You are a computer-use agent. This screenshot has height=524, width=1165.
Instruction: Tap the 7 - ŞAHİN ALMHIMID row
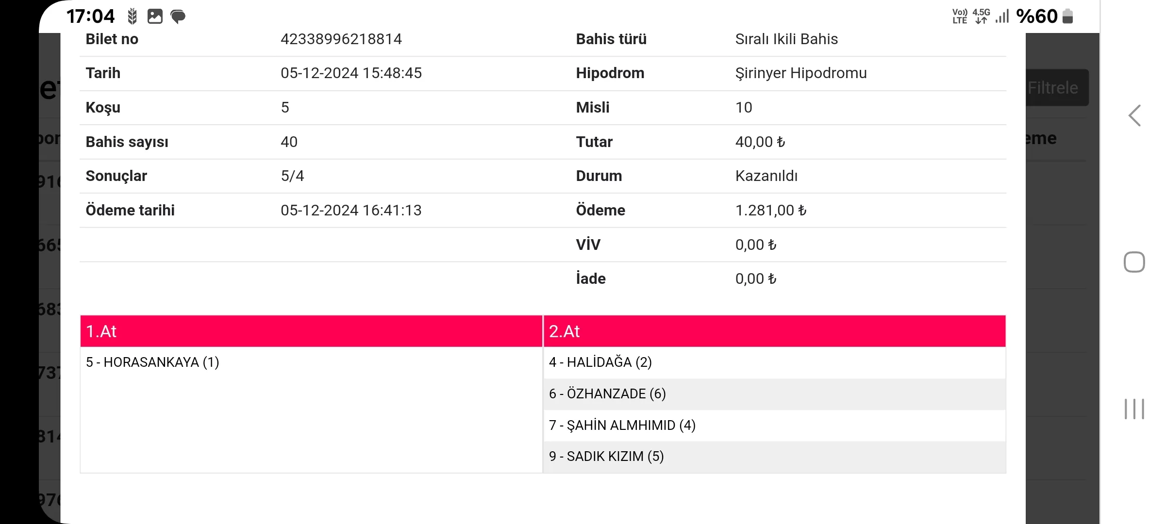pyautogui.click(x=622, y=426)
